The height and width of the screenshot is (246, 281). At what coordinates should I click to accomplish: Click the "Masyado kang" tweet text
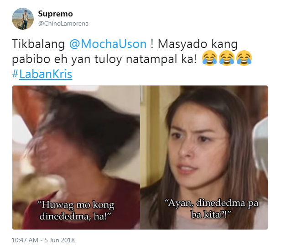[x=198, y=44]
